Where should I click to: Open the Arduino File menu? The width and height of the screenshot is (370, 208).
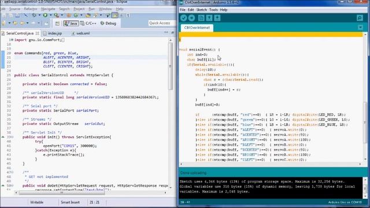(x=183, y=10)
